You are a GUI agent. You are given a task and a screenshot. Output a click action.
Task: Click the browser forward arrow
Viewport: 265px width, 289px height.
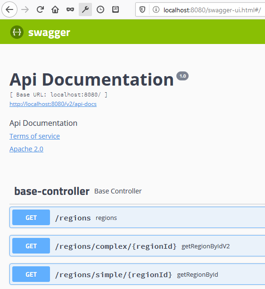(25, 9)
